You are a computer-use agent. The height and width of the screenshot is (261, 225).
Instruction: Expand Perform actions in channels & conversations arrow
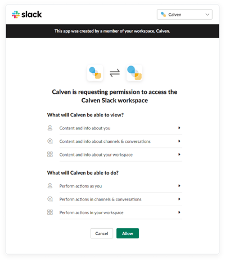[179, 199]
